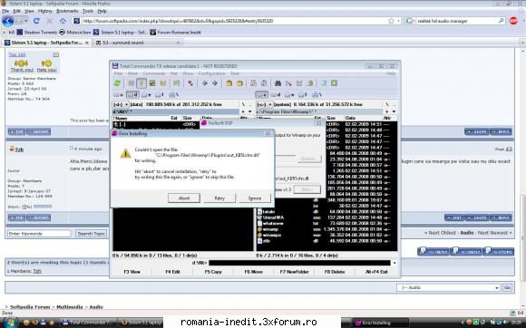Click the F7 NewFolder button
This screenshot has height=328, width=526.
[x=294, y=272]
